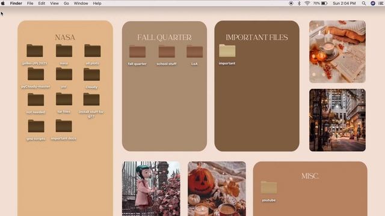Click the 70% battery percentage text
This screenshot has height=216, width=385.
[x=316, y=3]
